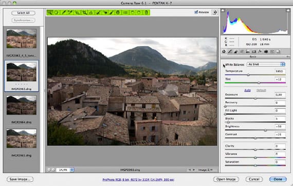Click the Contrast value field
Viewport: 293px width, 186px height.
[280, 135]
